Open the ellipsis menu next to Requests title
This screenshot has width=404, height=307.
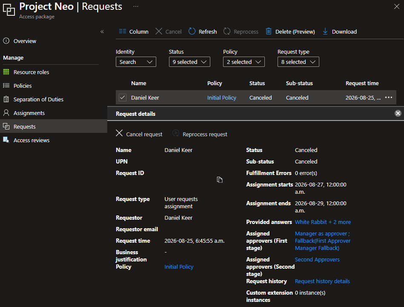tap(136, 6)
